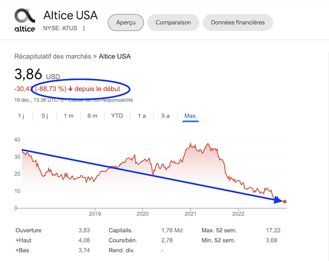The image size is (329, 261).
Task: Switch to the Comparaison tab
Action: coord(173,22)
